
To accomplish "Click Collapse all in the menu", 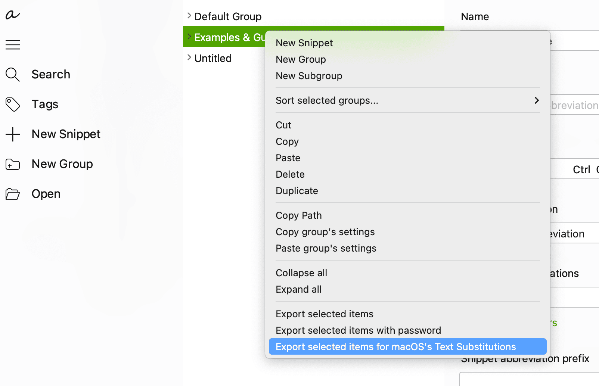I will pos(301,273).
